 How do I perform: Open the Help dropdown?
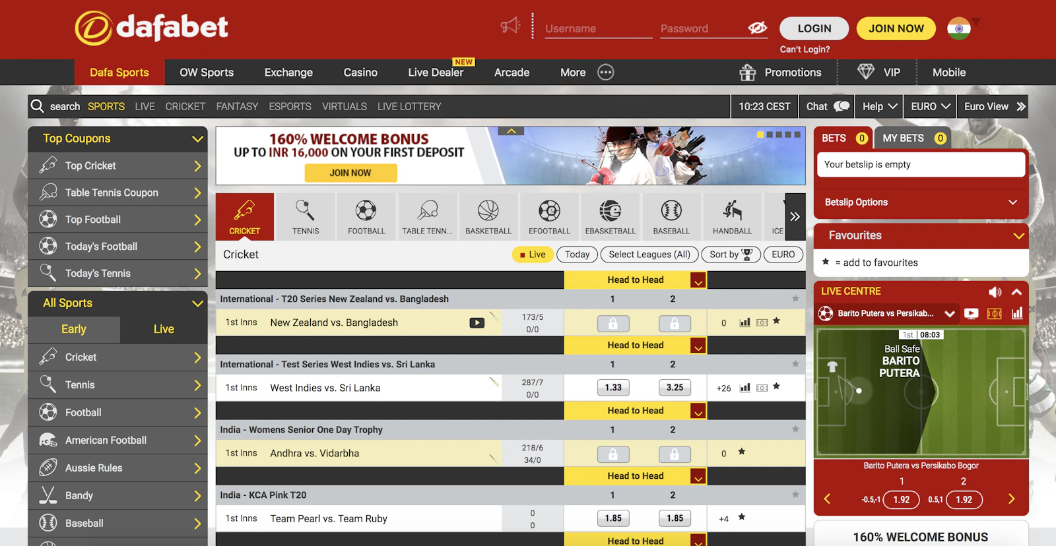pyautogui.click(x=879, y=106)
